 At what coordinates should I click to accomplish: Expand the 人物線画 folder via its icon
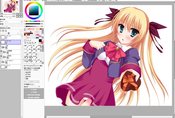(4, 52)
